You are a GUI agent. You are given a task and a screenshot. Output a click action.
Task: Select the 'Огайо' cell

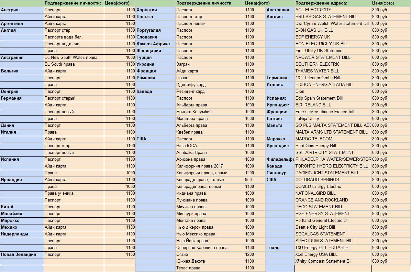tap(210, 255)
